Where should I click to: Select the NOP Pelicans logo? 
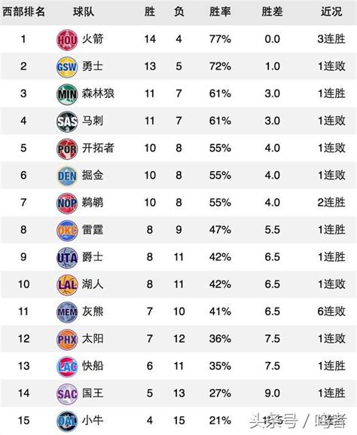point(67,203)
